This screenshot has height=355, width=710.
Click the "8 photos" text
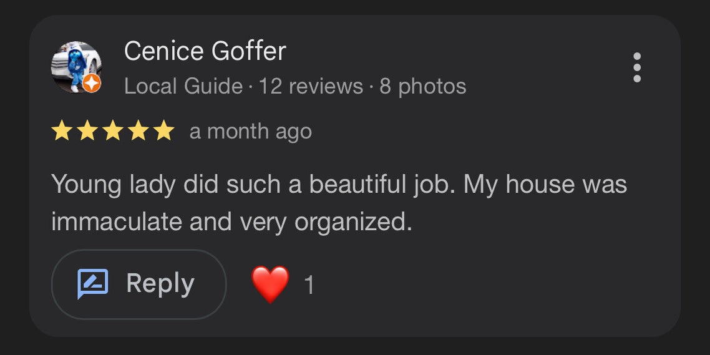coord(422,86)
